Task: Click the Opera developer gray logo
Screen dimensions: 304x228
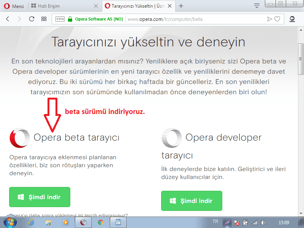Action: [x=172, y=138]
